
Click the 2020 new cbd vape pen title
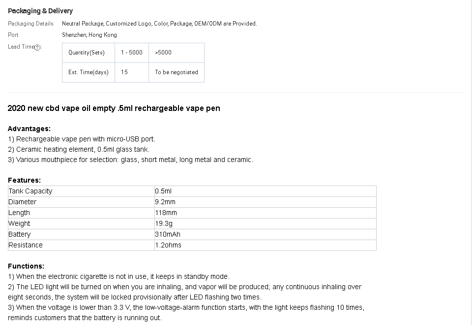pos(114,108)
